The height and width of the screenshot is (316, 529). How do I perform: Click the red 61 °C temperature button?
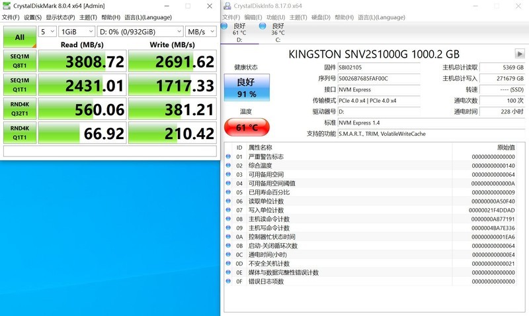[247, 127]
